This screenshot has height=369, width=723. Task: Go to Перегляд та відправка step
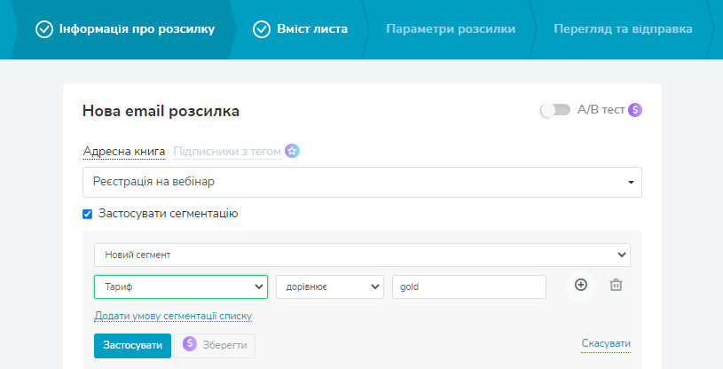[623, 29]
